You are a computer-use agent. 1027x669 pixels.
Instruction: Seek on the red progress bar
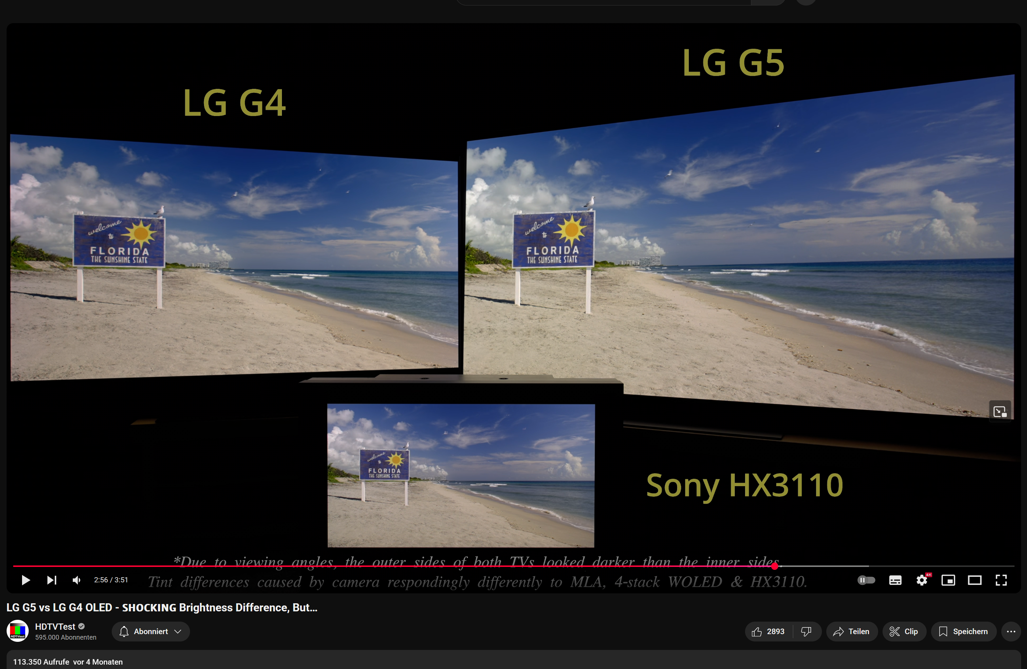[x=432, y=566]
